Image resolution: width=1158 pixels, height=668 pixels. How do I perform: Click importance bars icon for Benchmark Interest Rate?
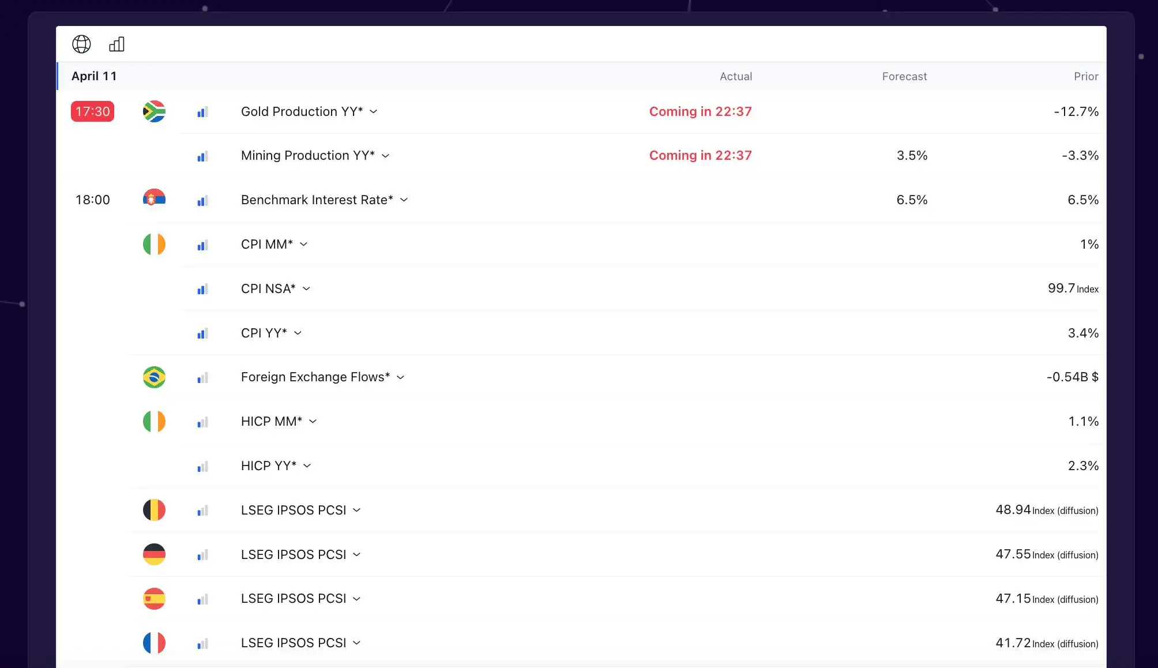(x=202, y=200)
